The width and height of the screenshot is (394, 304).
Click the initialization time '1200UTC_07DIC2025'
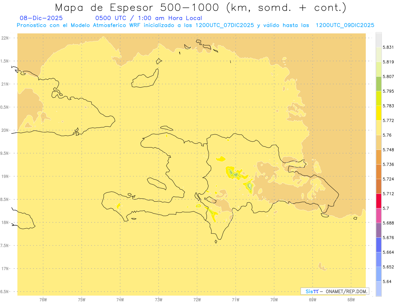(x=225, y=25)
